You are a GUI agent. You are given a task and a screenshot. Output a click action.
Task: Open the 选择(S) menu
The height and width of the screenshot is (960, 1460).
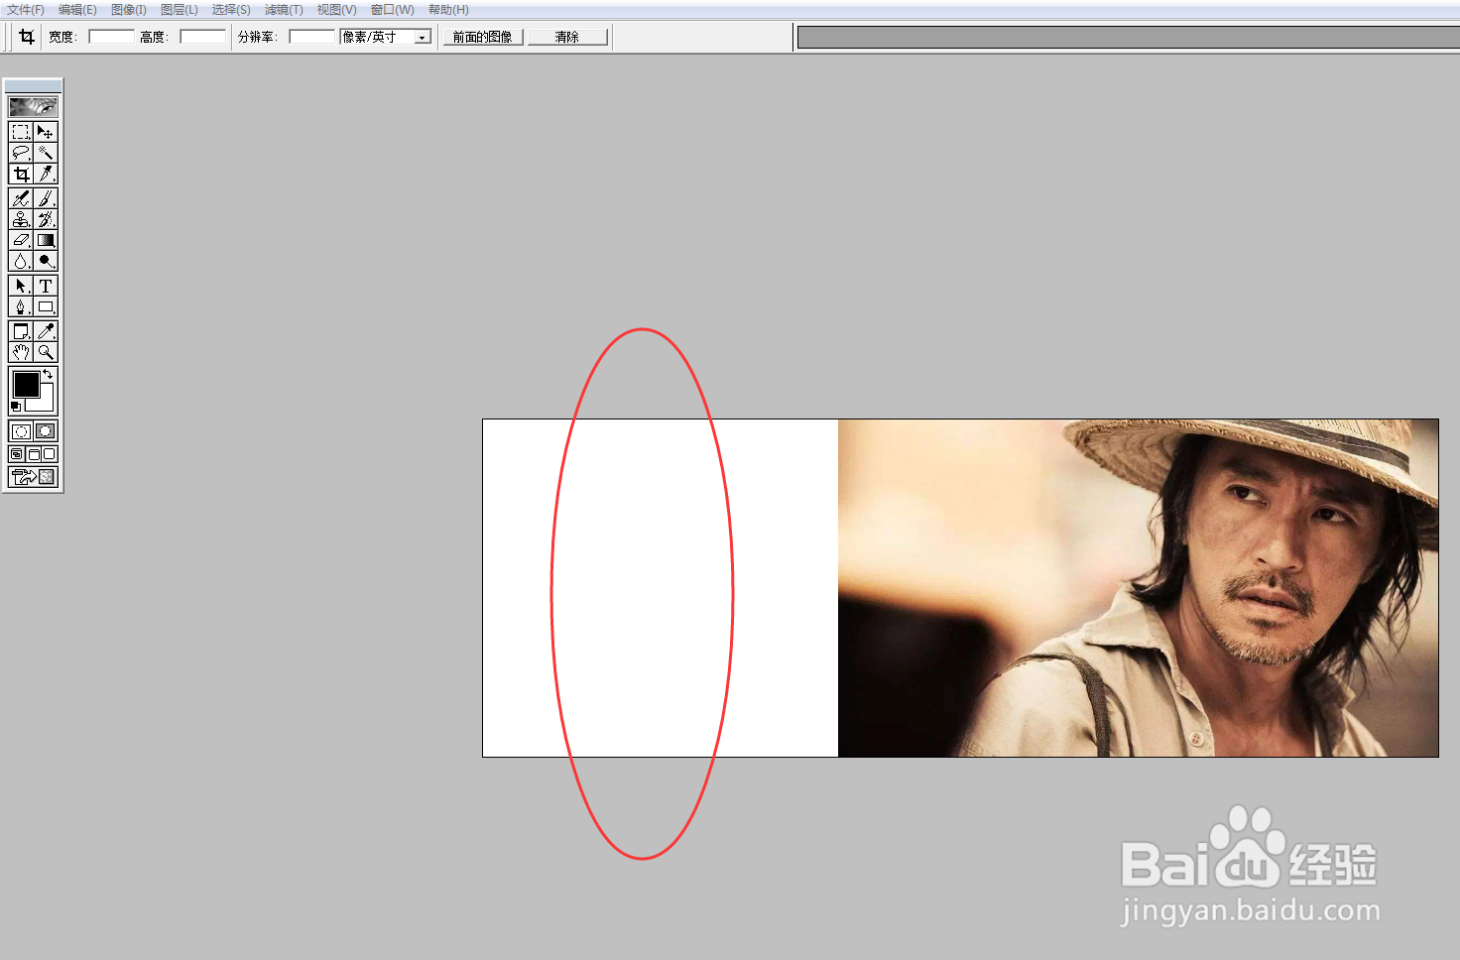point(231,10)
